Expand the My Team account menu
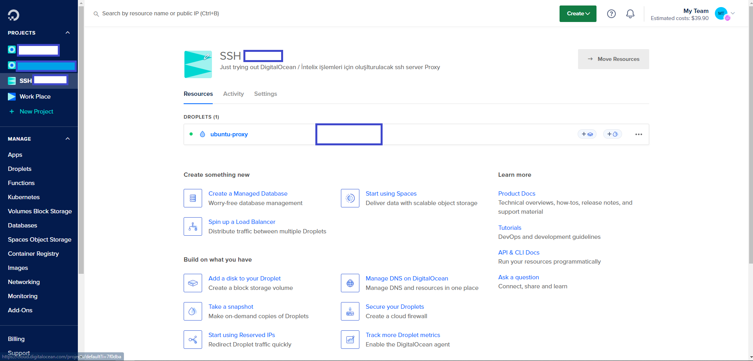 [733, 13]
